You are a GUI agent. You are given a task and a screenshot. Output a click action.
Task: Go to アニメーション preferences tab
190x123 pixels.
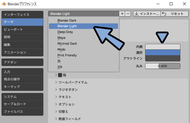click(22, 52)
